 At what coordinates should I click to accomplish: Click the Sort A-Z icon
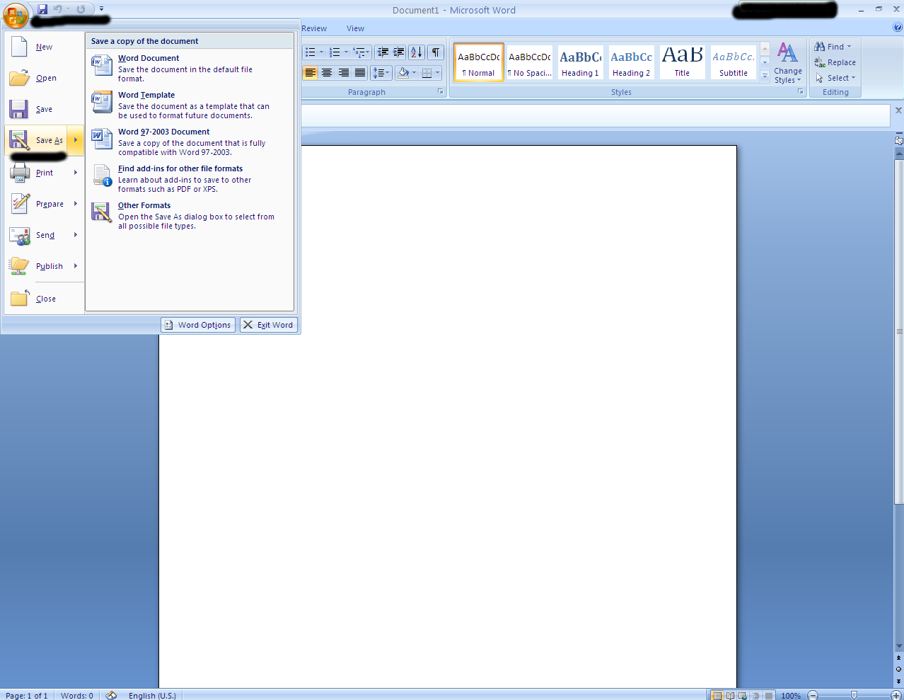coord(417,52)
